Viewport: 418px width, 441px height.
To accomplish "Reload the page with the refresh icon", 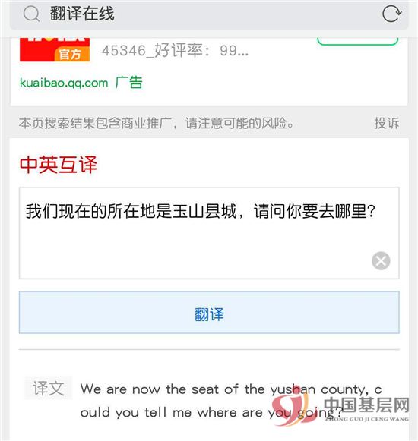I will pyautogui.click(x=392, y=14).
